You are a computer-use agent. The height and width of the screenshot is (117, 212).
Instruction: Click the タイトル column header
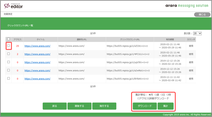[40, 39]
